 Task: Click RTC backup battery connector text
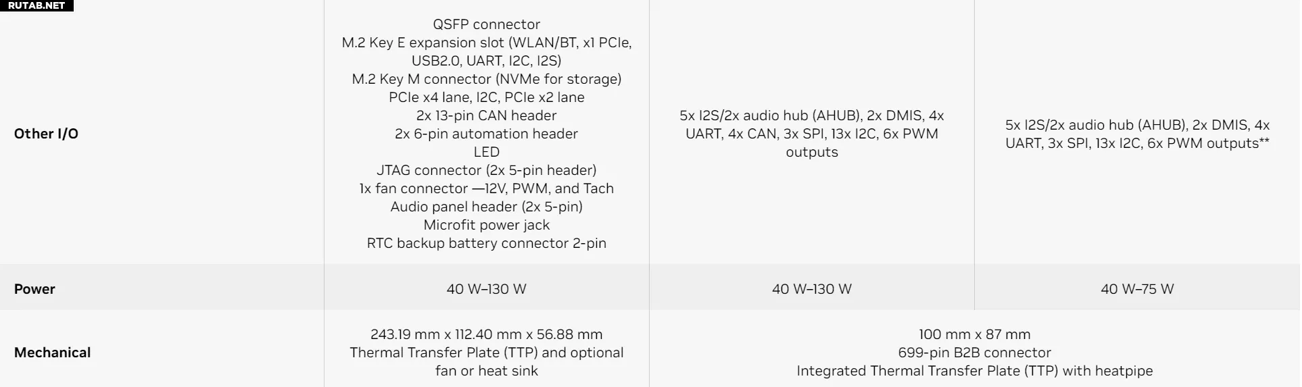click(487, 243)
